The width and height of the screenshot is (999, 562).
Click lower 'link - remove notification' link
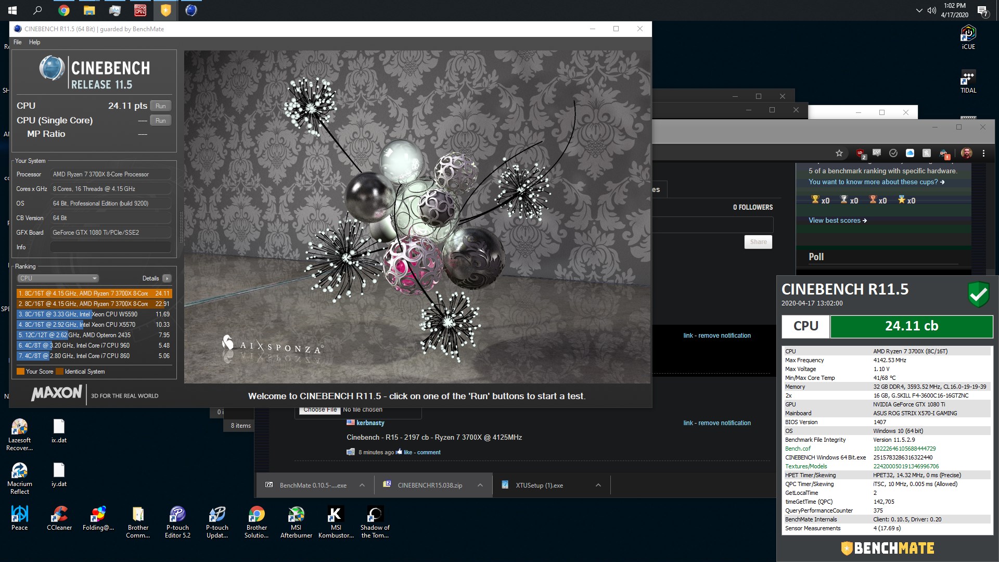click(717, 423)
